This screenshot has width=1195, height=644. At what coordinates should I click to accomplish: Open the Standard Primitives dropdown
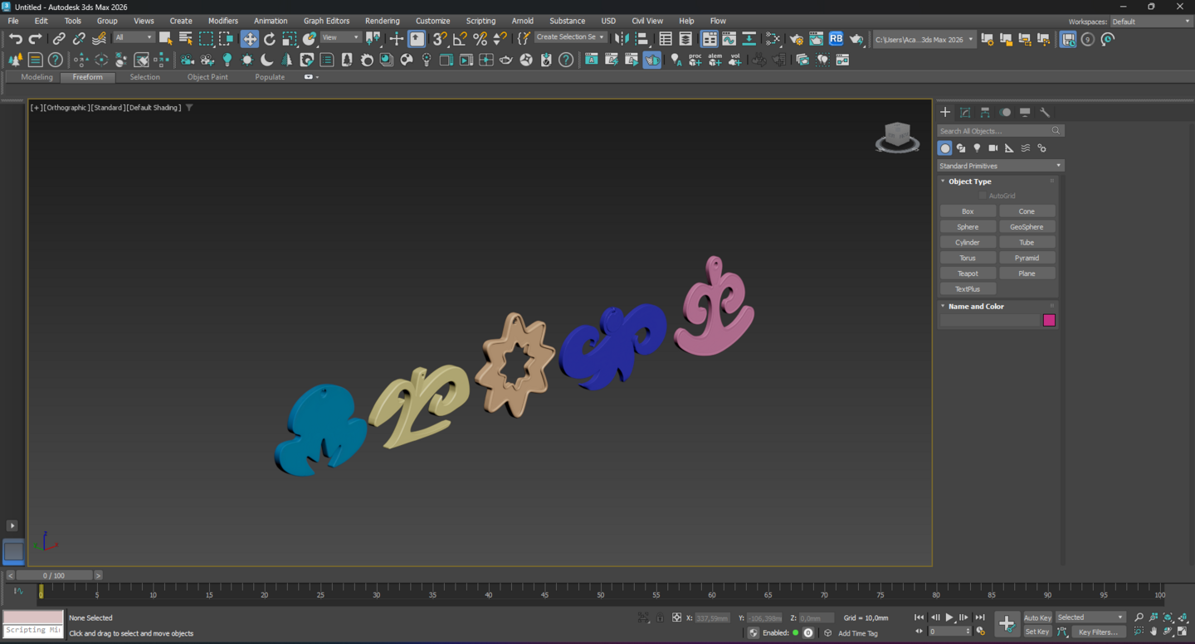pyautogui.click(x=1000, y=166)
